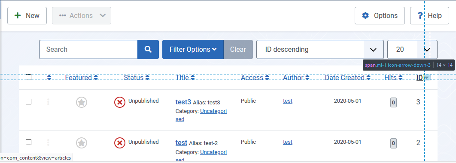Click the plus icon on New button
The image size is (456, 163).
tap(18, 16)
